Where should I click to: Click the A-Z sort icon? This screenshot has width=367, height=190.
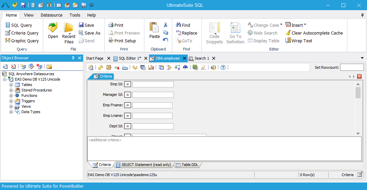coord(177,67)
